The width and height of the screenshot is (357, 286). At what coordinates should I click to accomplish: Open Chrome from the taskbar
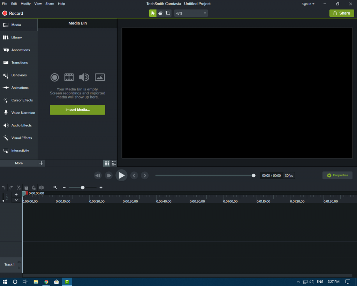pos(46,282)
